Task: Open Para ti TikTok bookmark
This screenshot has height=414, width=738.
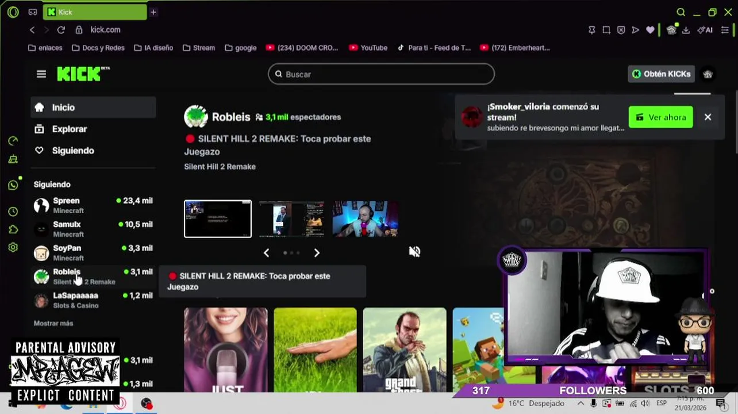Action: (x=434, y=48)
